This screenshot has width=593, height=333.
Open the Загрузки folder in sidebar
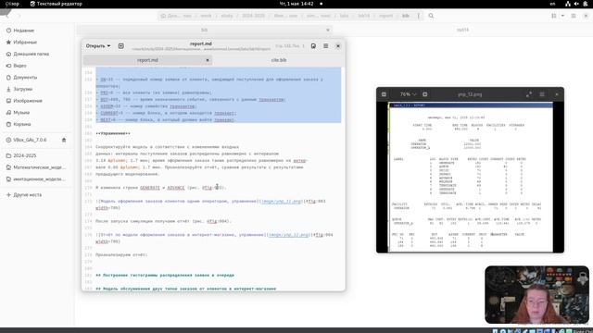[x=22, y=89]
